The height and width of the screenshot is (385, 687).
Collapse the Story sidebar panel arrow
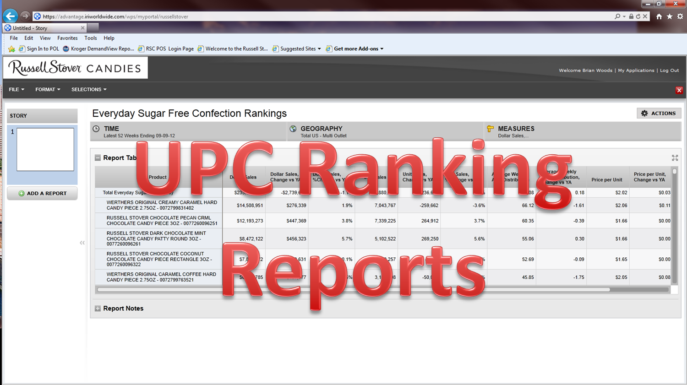(82, 243)
